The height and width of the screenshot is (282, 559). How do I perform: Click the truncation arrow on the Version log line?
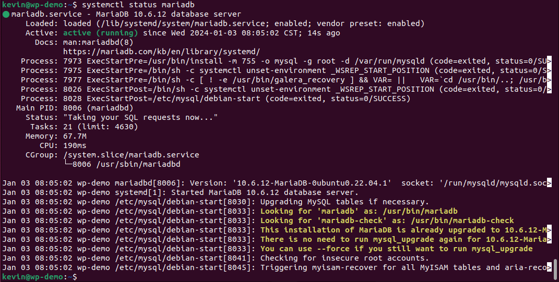549,183
